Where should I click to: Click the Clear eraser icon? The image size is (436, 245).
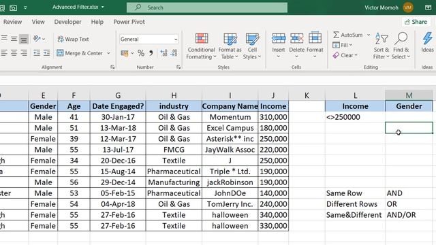click(336, 55)
